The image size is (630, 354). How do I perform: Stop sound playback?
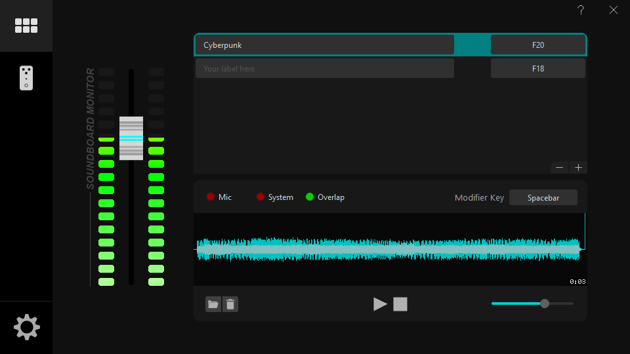(x=400, y=304)
